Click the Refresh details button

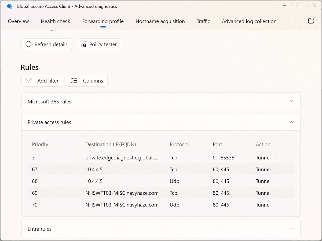[x=47, y=44]
